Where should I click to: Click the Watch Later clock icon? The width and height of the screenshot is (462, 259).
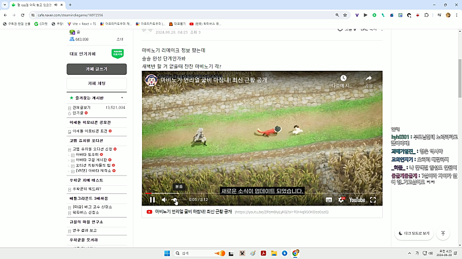343,78
